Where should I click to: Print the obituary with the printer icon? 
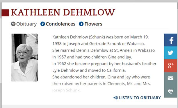click(170, 91)
